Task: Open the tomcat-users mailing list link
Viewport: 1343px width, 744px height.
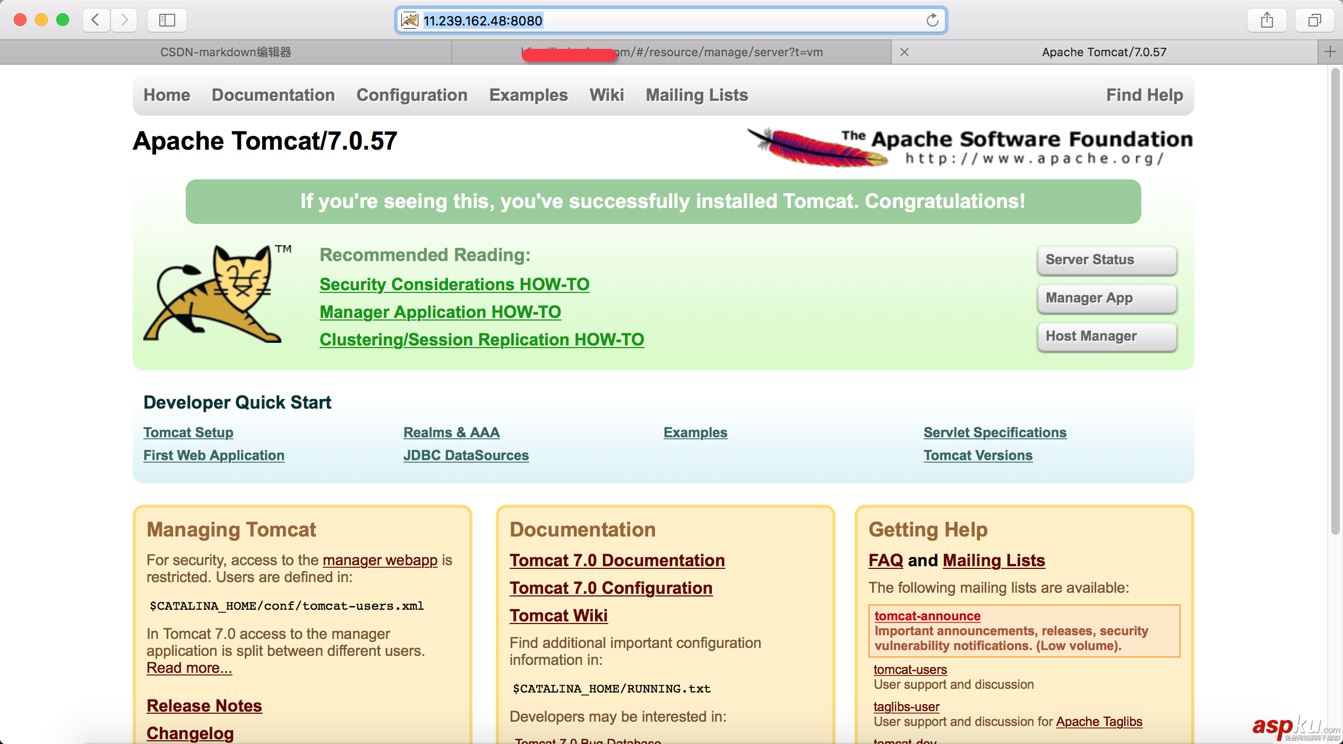Action: click(910, 670)
